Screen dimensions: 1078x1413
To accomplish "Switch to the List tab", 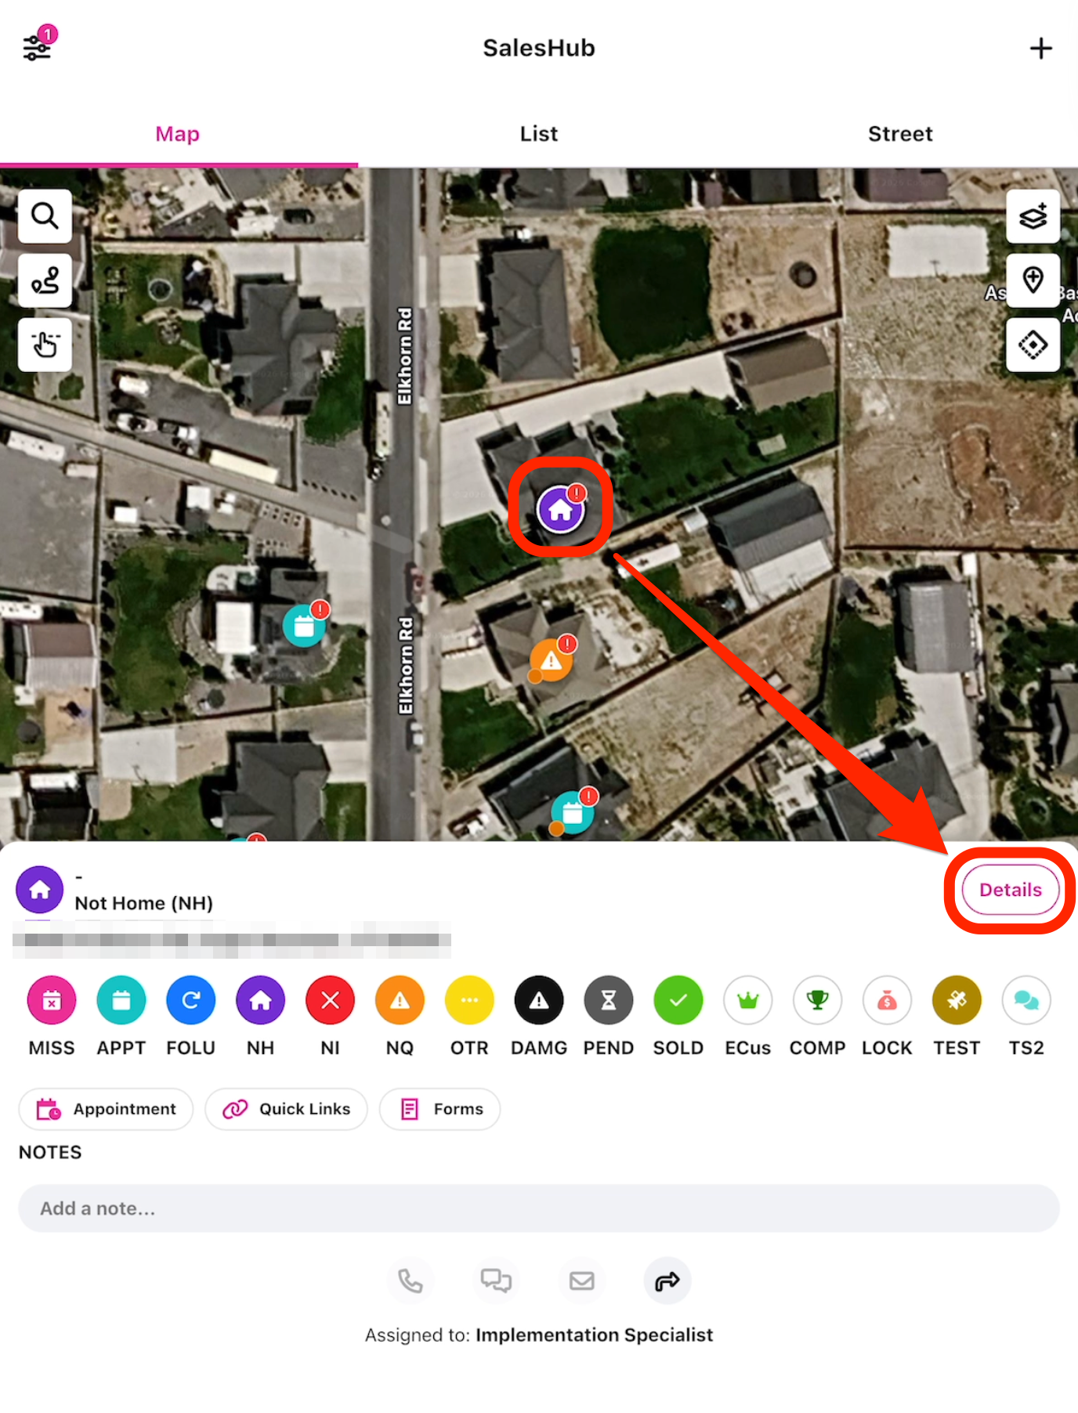I will [538, 134].
